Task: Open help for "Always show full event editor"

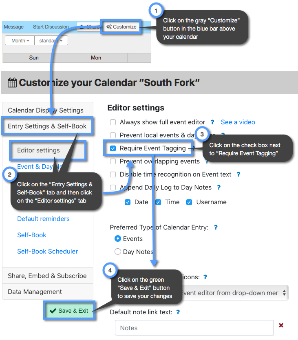Action: point(212,122)
